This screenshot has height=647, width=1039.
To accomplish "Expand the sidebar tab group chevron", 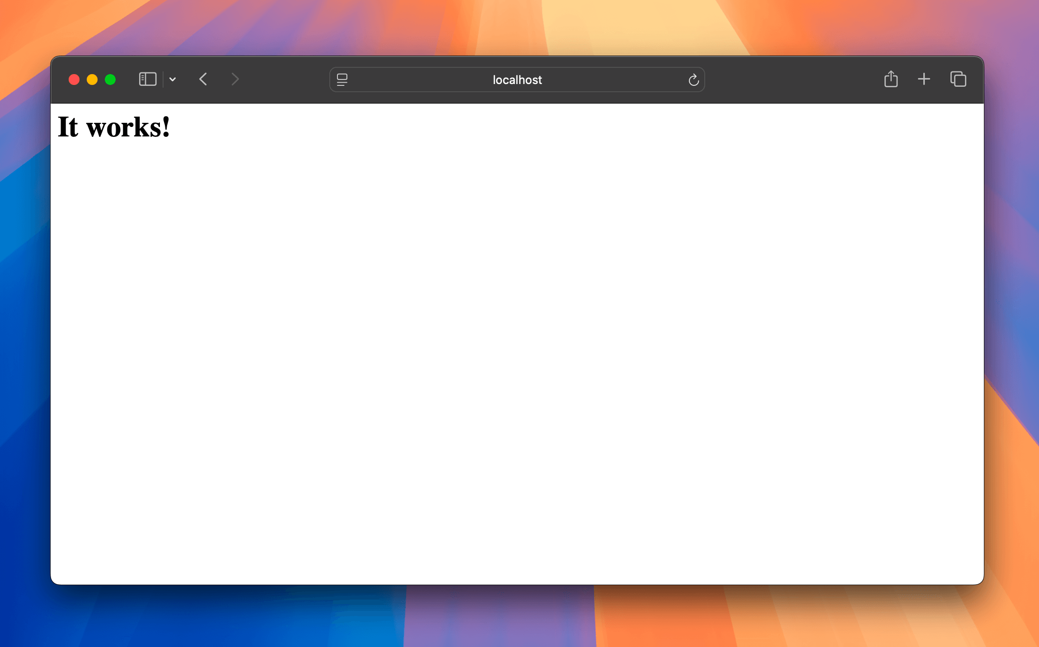I will click(173, 80).
